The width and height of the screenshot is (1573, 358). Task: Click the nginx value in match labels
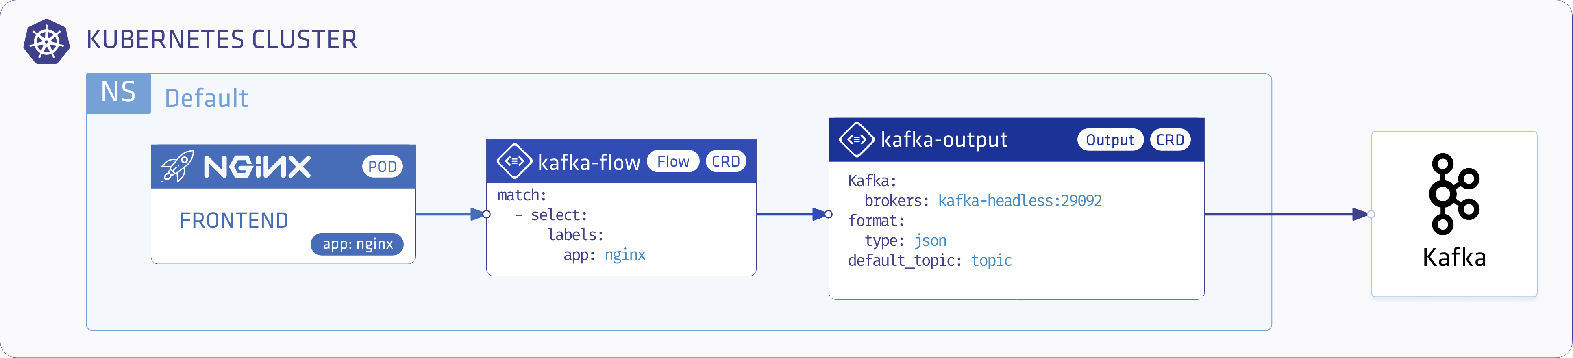624,255
